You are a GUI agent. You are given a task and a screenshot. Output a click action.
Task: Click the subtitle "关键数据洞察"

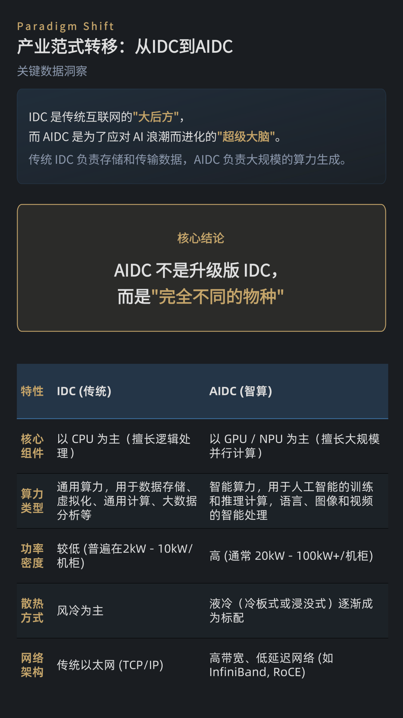point(52,71)
